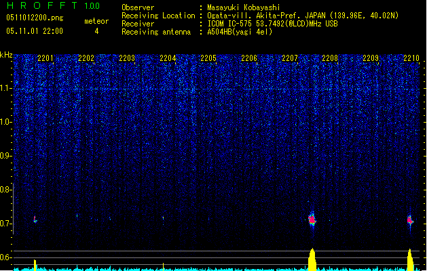Click the 2208 time marker
Image resolution: width=427 pixels, height=271 pixels.
coord(330,58)
